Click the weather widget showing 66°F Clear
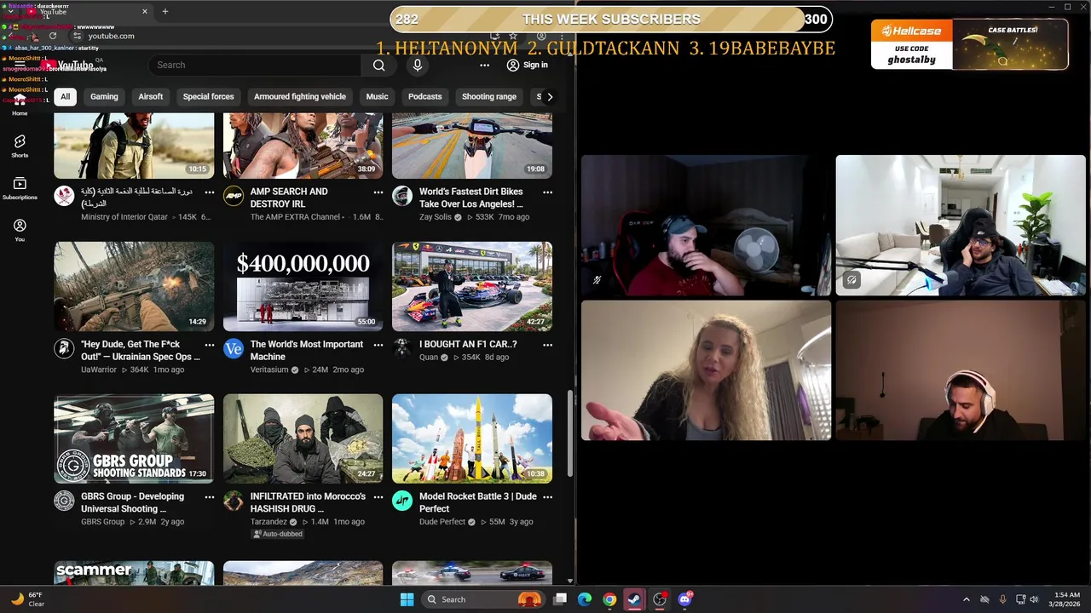This screenshot has width=1091, height=613. click(x=28, y=599)
